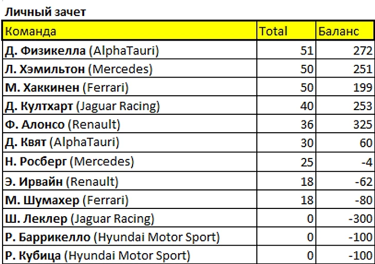Image resolution: width=375 pixels, height=264 pixels.
Task: Select the Р. Баррикелло (Hyundai Motor Sport) cell
Action: 129,236
